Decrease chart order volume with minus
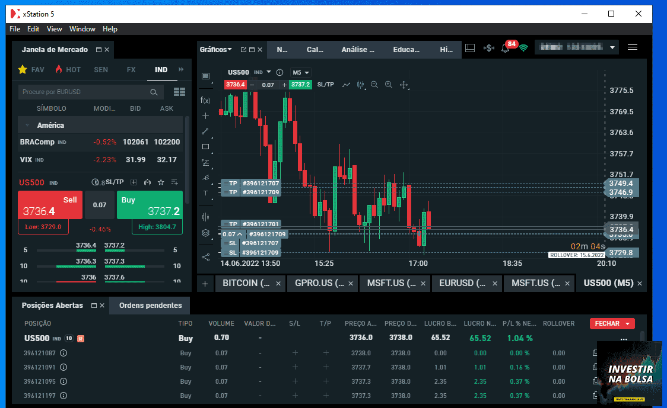This screenshot has height=408, width=667. coord(252,85)
